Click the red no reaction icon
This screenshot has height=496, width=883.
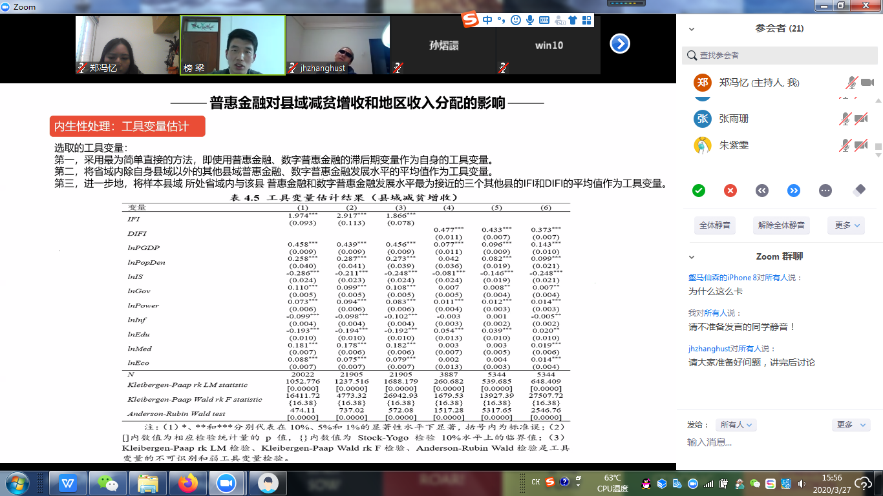click(730, 191)
